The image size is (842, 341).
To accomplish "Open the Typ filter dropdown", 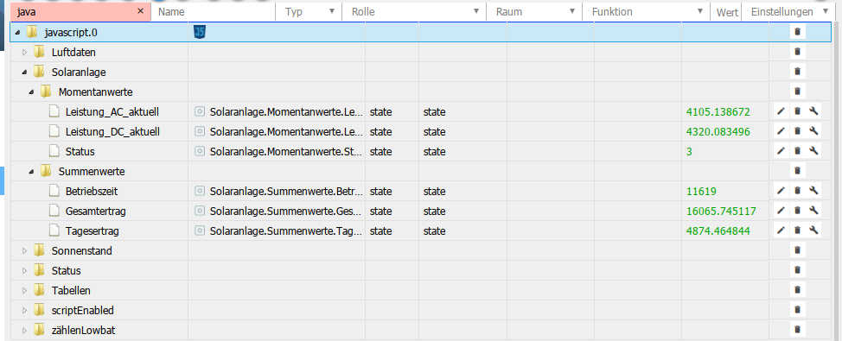I will 332,12.
